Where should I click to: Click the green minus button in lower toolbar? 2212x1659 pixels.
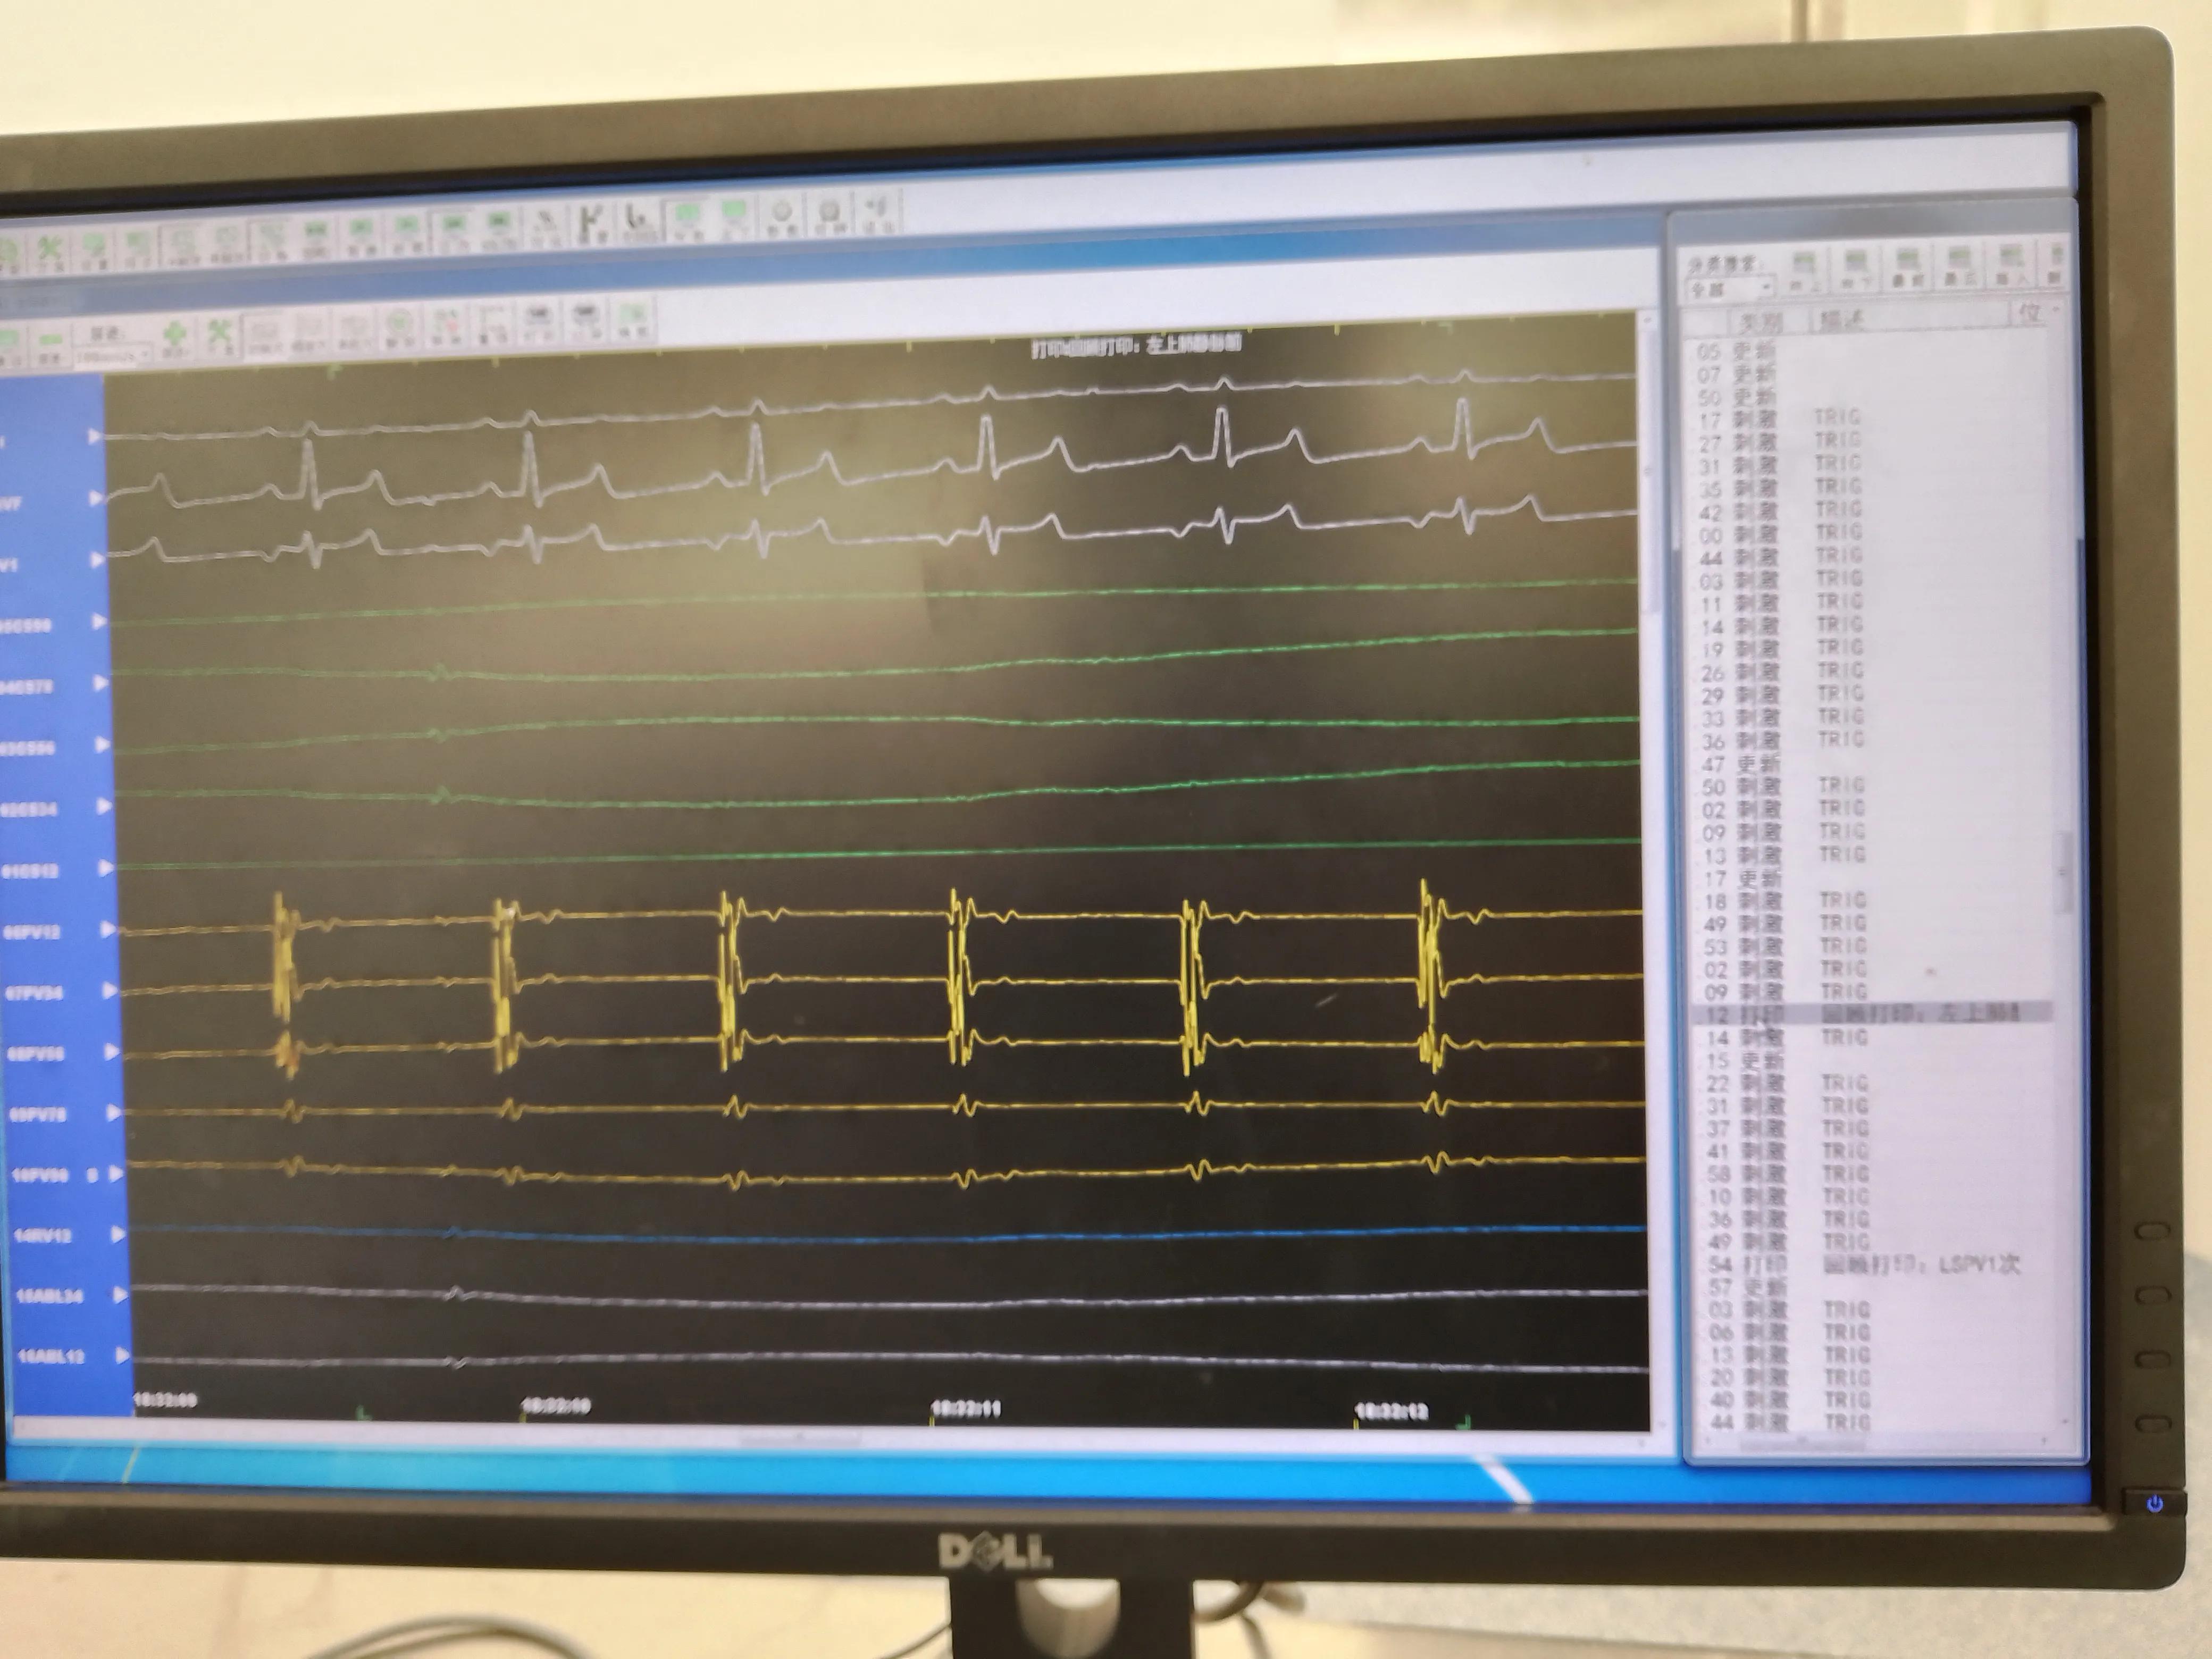click(x=51, y=340)
